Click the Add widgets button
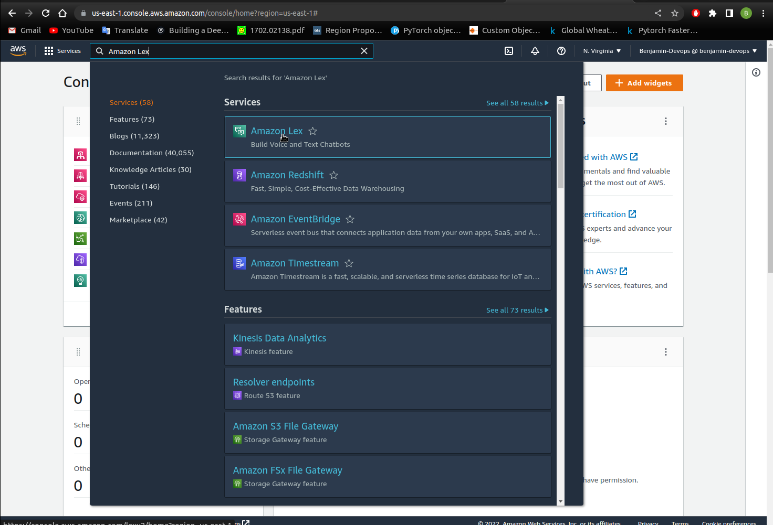773x525 pixels. pos(644,83)
